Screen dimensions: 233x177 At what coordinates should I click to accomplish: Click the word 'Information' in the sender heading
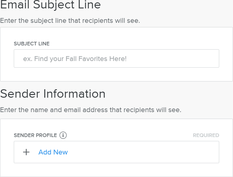pos(74,94)
